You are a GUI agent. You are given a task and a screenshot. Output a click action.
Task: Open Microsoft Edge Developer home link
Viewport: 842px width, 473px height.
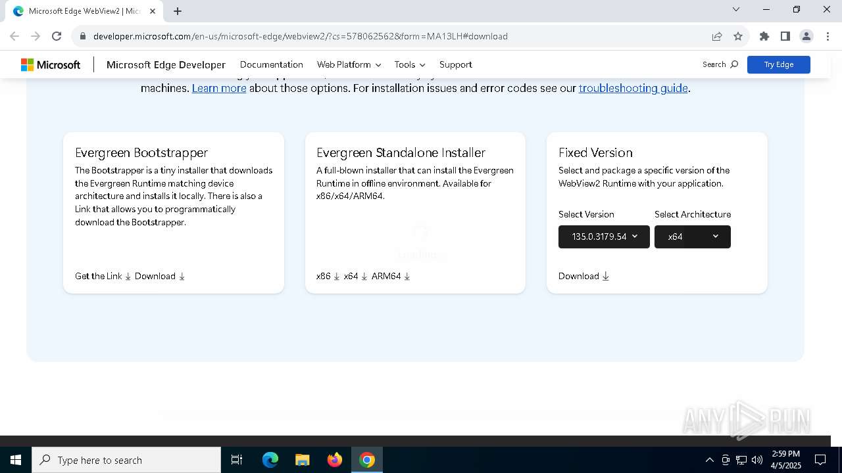click(166, 64)
